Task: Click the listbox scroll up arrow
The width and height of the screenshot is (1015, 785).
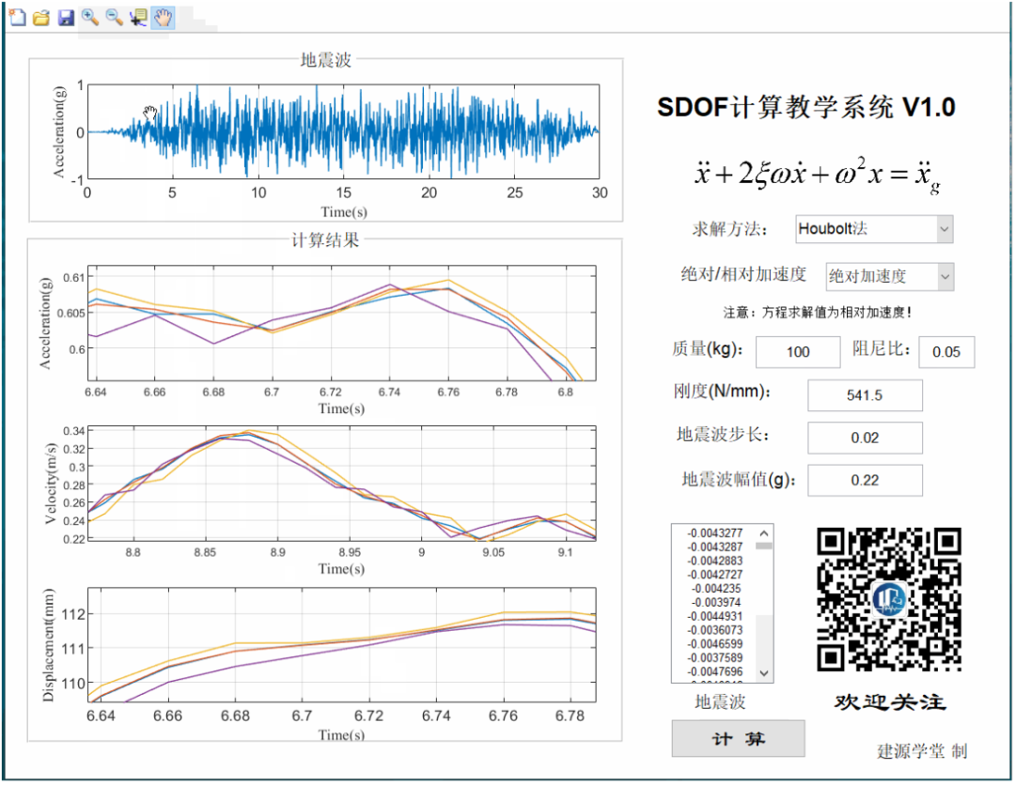Action: 764,533
